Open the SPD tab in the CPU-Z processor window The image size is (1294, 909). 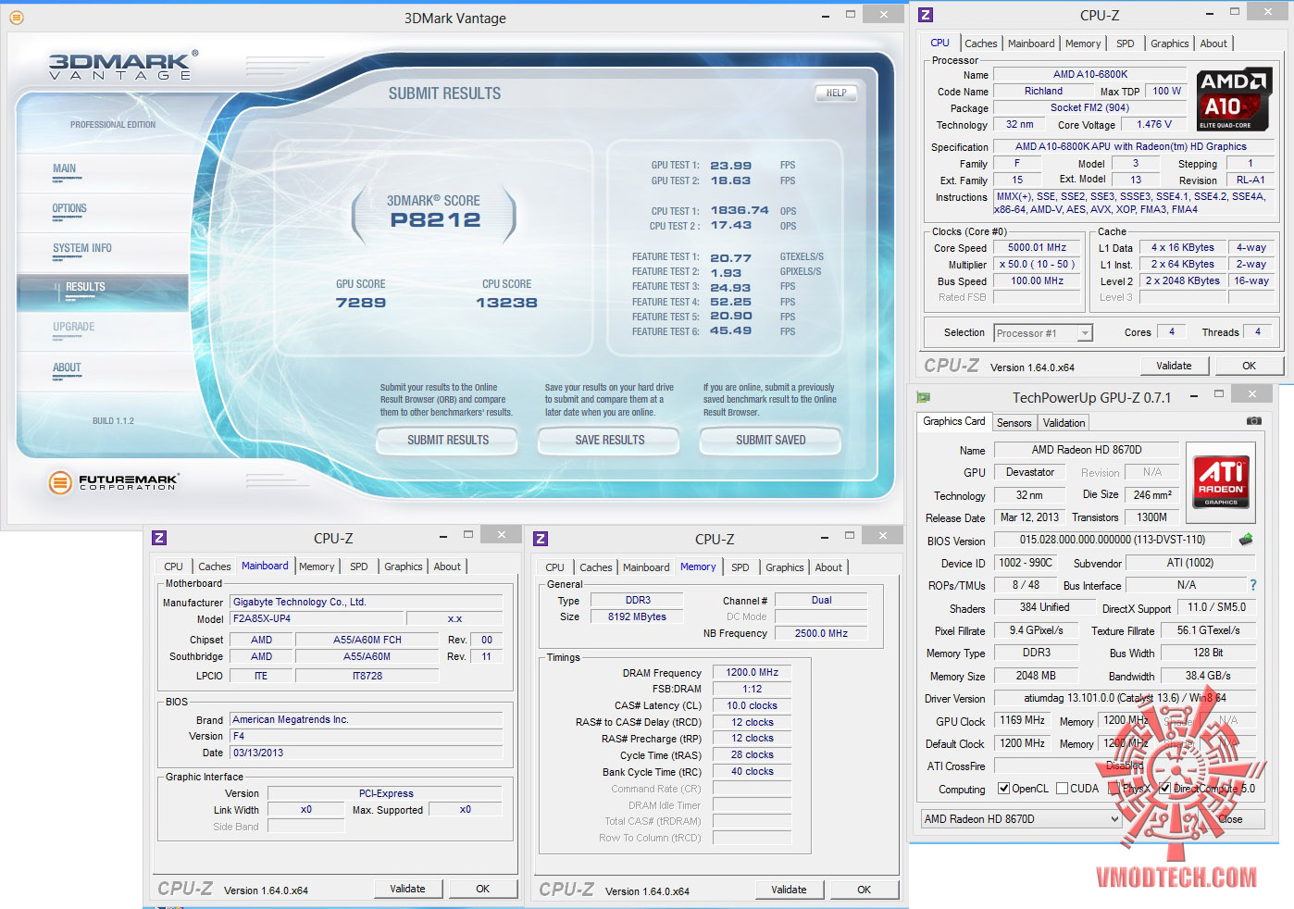(1125, 44)
